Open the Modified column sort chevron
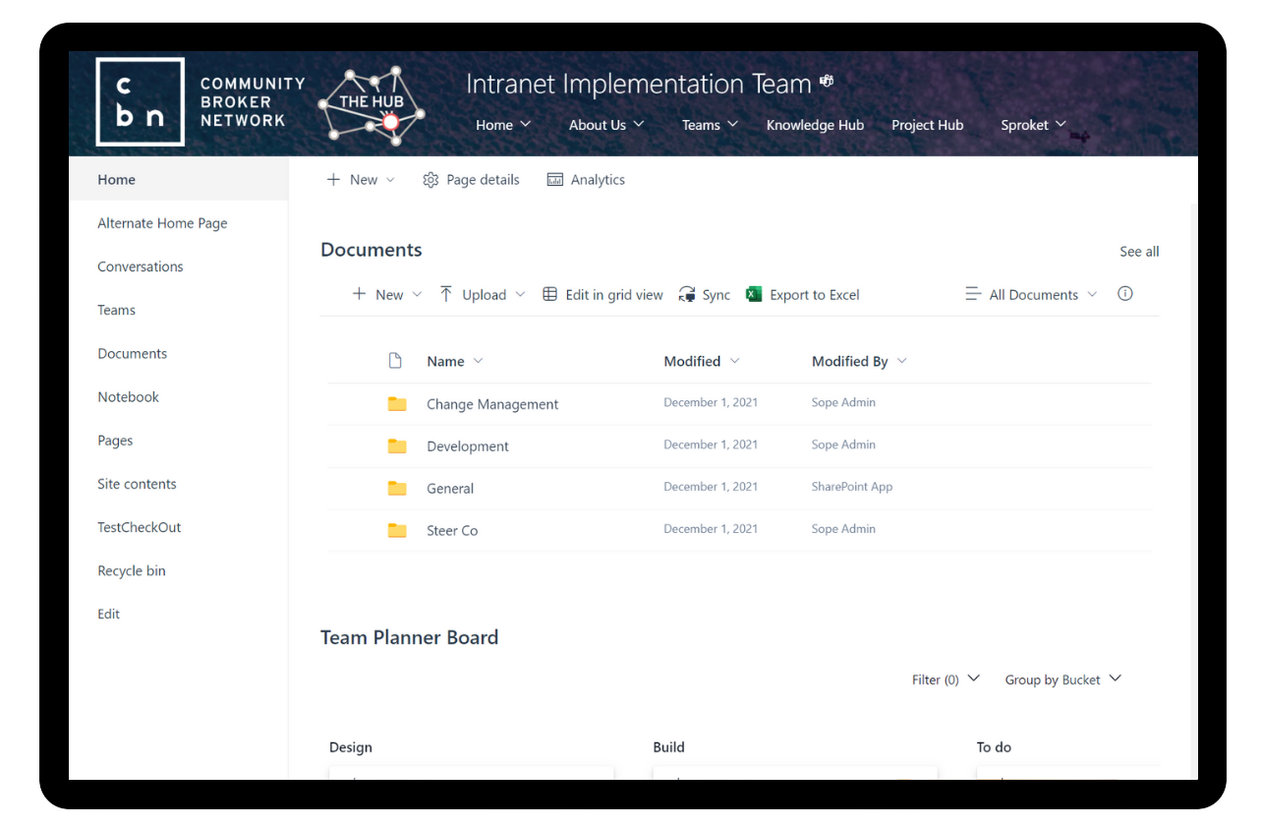The width and height of the screenshot is (1261, 828). pyautogui.click(x=735, y=361)
